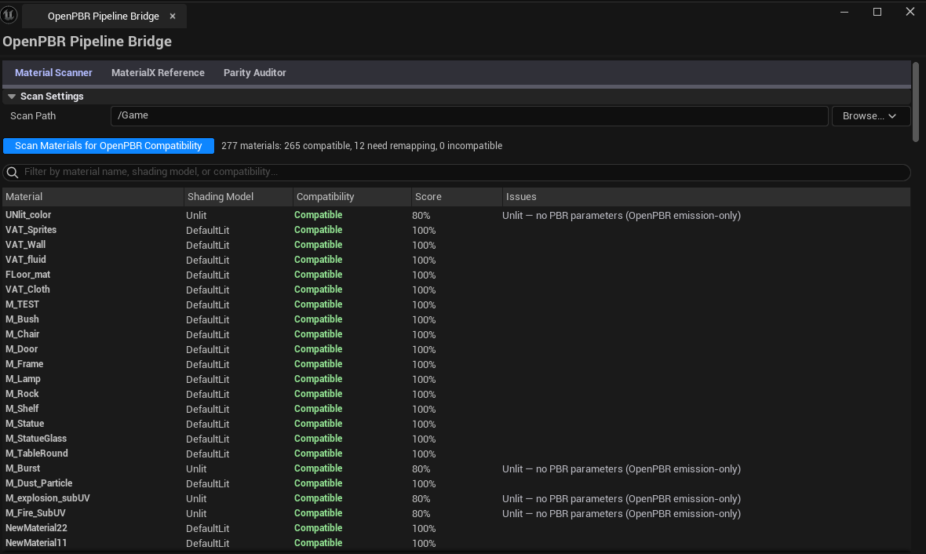Select the M_StatueGlass material row
The height and width of the screenshot is (554, 926).
click(x=457, y=438)
